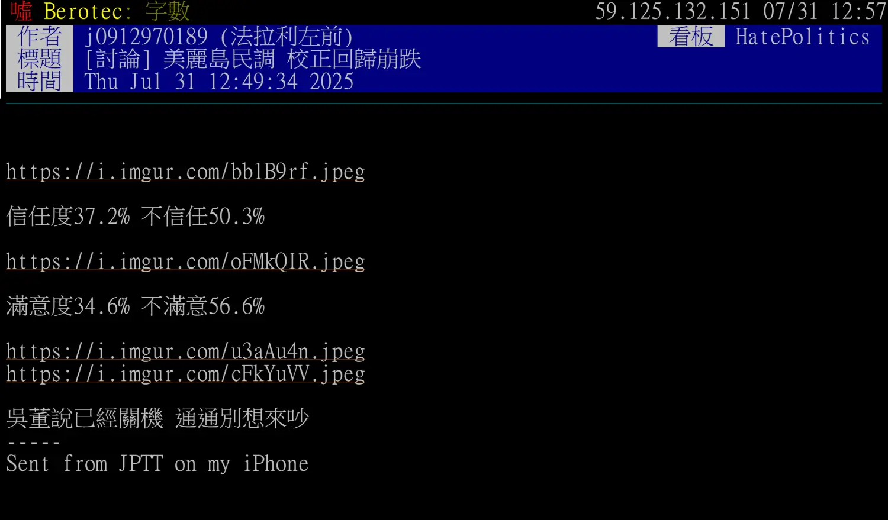Click the 作者 author label
The height and width of the screenshot is (520, 888).
[x=40, y=37]
